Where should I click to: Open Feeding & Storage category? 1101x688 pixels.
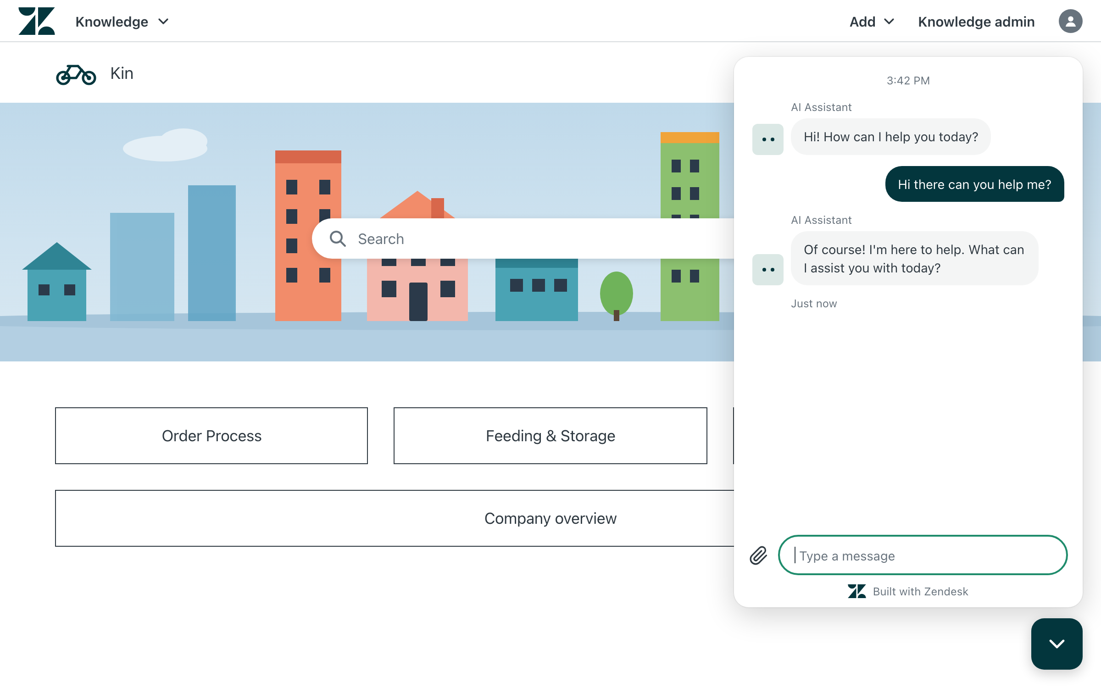pos(550,436)
